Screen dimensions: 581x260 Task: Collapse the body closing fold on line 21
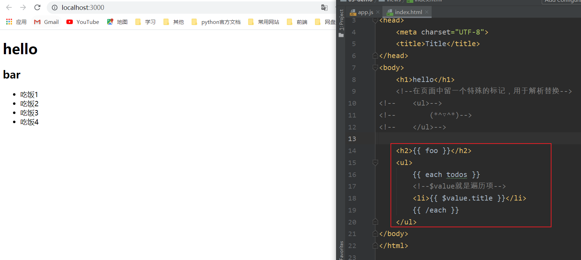[x=375, y=234]
